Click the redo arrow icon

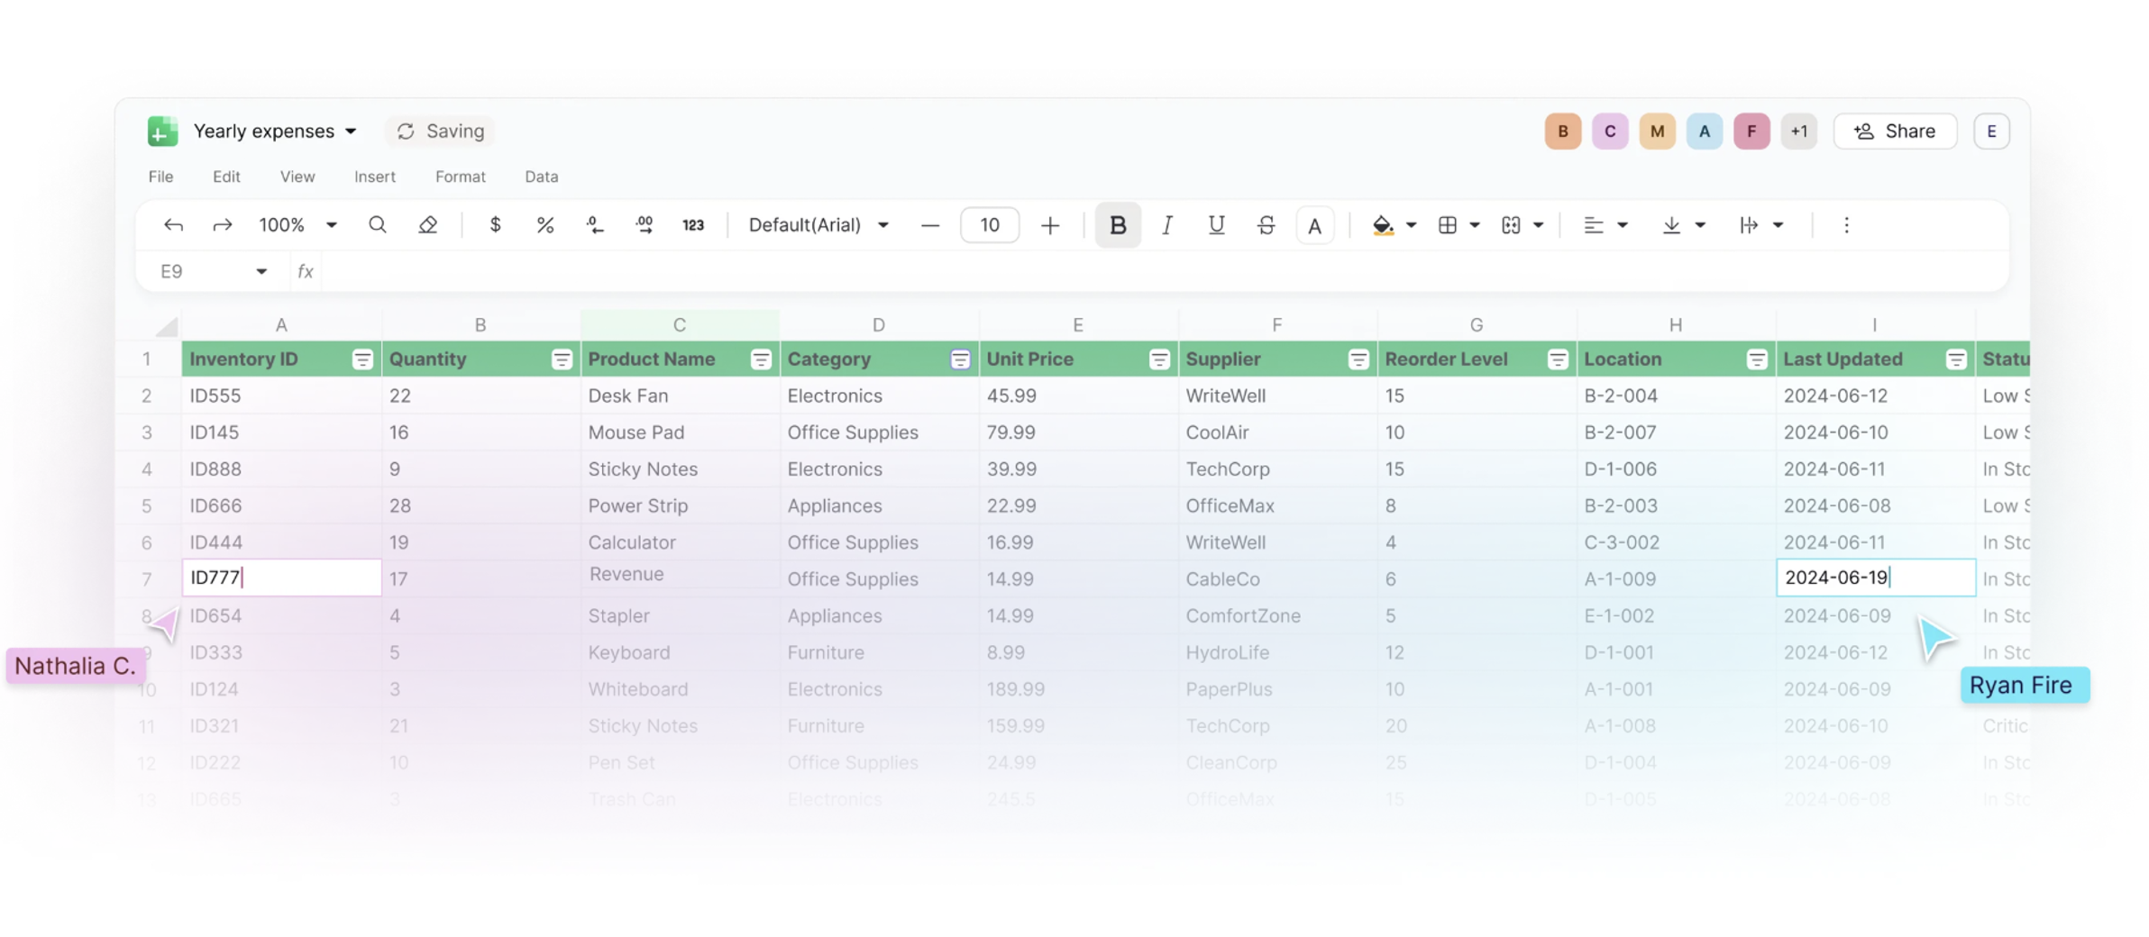point(222,225)
